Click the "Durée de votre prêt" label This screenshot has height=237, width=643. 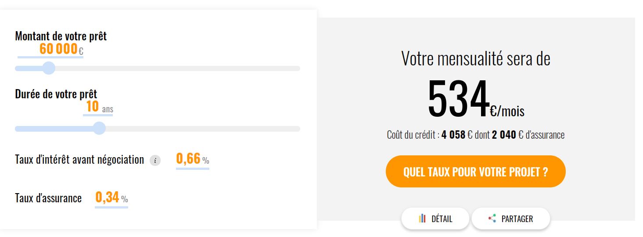[56, 94]
